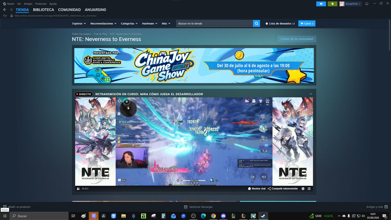The image size is (391, 220).
Task: Open Discord from the taskbar
Action: tap(223, 216)
